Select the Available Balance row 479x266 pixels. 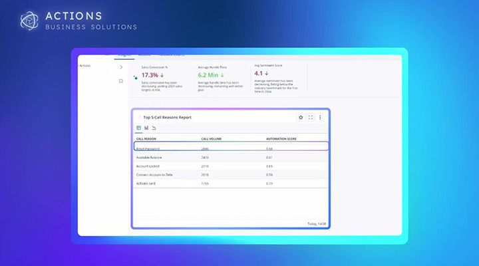tap(230, 157)
